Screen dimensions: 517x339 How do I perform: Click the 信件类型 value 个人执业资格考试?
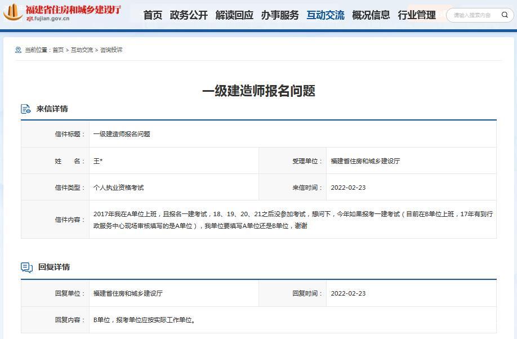[118, 188]
